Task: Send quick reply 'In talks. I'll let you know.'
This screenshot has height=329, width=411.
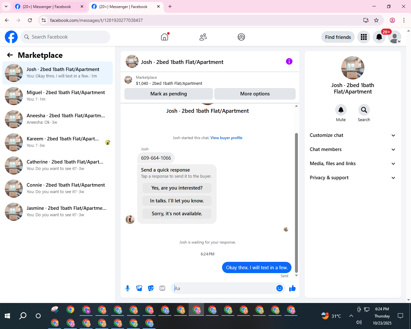Action: 177,201
